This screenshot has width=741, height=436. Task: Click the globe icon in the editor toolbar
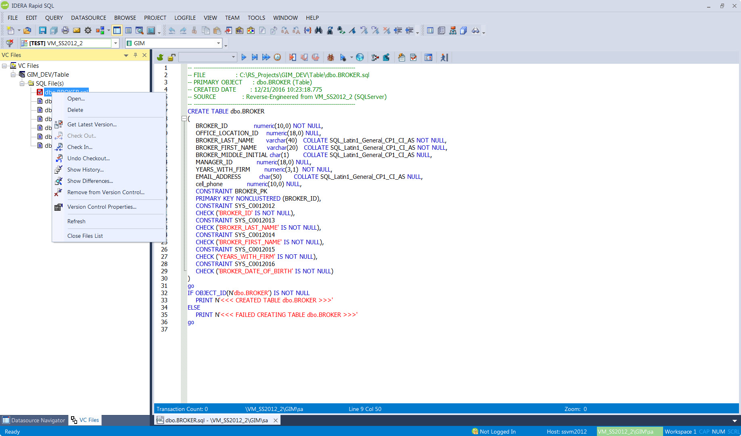click(360, 57)
